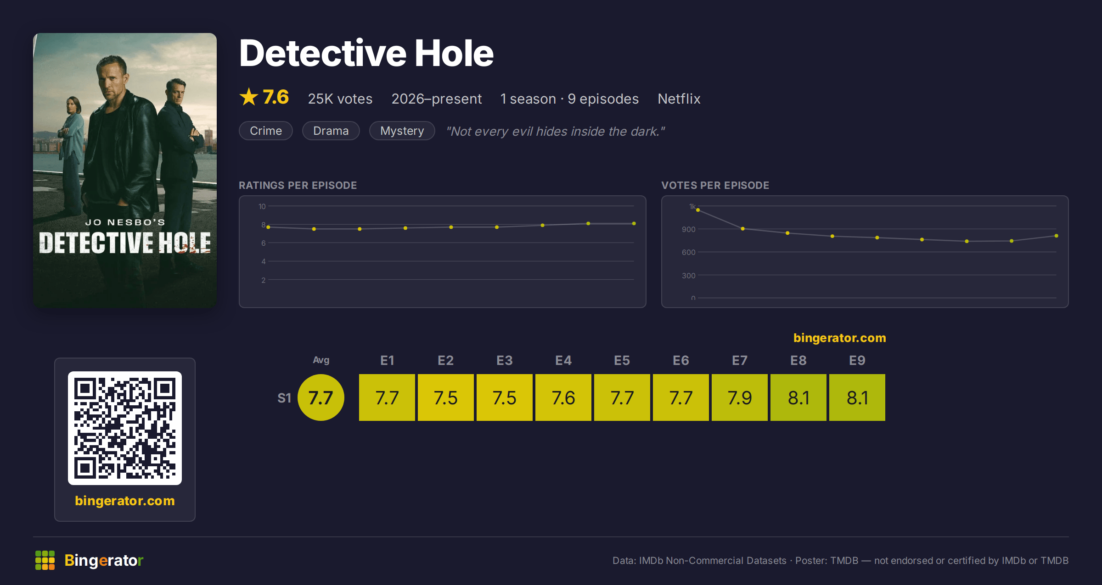Select the E9 rating tile 8.1
The width and height of the screenshot is (1102, 585).
coord(857,397)
